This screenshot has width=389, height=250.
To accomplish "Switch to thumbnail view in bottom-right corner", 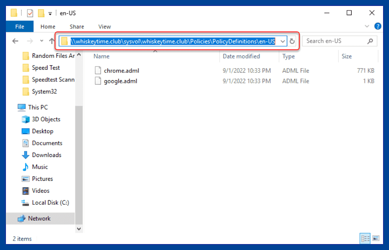I will click(376, 238).
